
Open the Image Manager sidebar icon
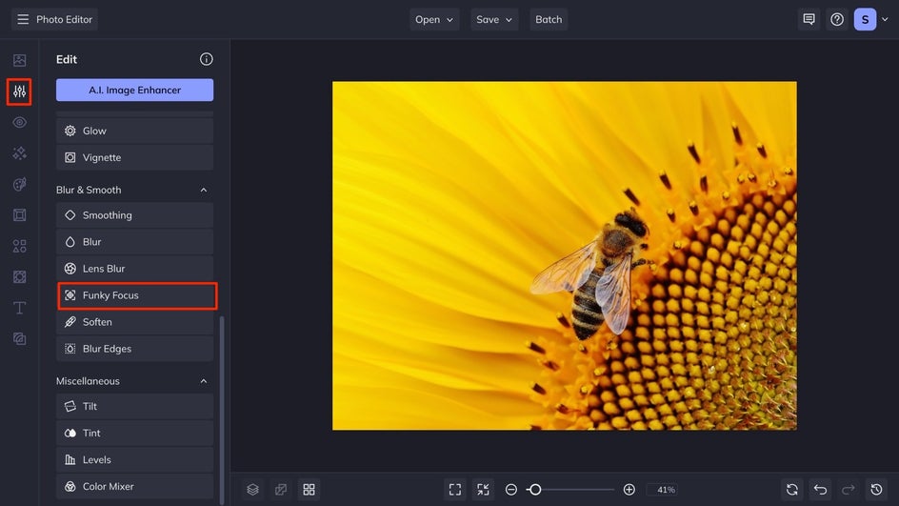19,60
